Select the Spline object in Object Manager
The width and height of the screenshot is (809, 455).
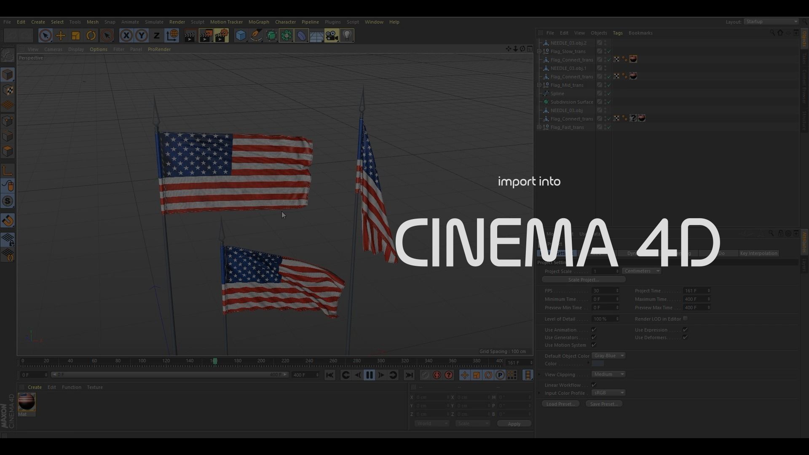(x=557, y=94)
